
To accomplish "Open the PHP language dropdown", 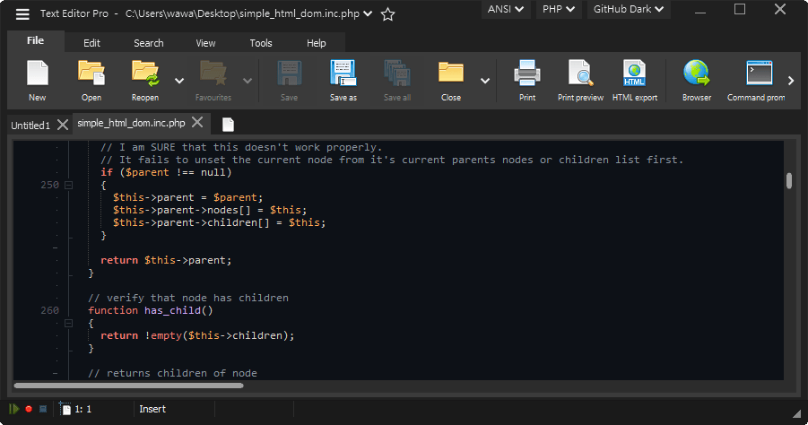I will pyautogui.click(x=559, y=9).
